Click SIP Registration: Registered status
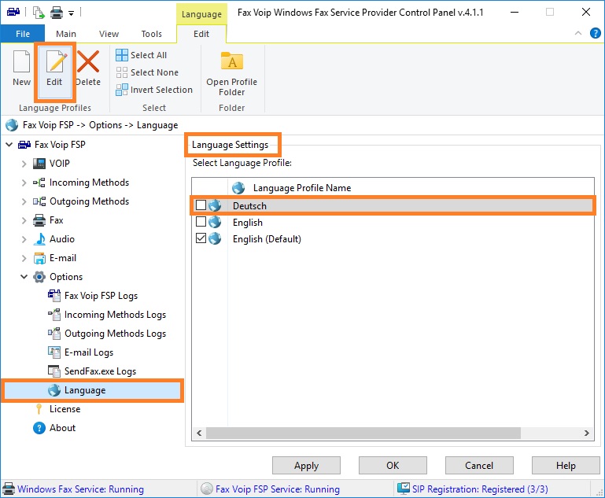605x498 pixels. point(480,489)
